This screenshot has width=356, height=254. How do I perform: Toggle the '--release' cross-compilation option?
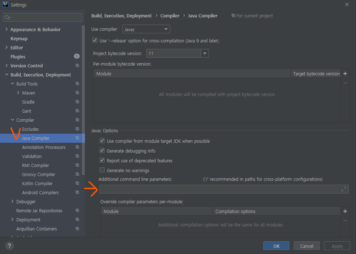[95, 41]
